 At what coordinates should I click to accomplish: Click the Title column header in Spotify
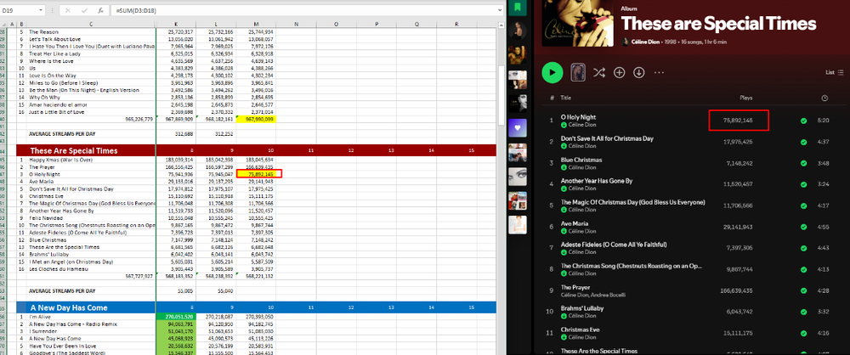566,99
